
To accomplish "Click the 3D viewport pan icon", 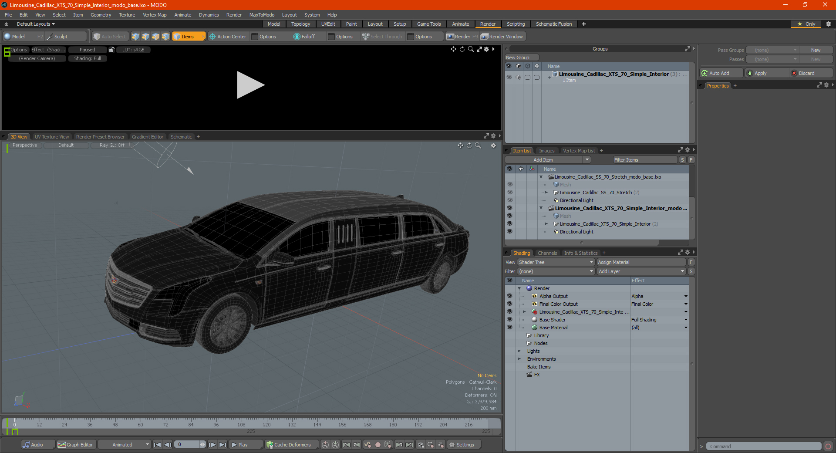I will (x=460, y=145).
